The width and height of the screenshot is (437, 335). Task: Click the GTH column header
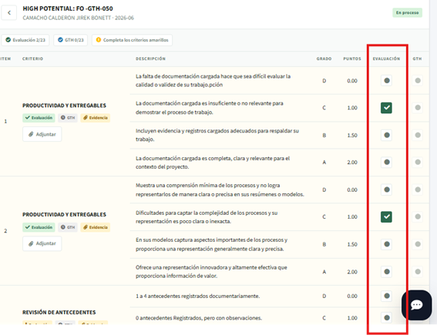point(417,59)
